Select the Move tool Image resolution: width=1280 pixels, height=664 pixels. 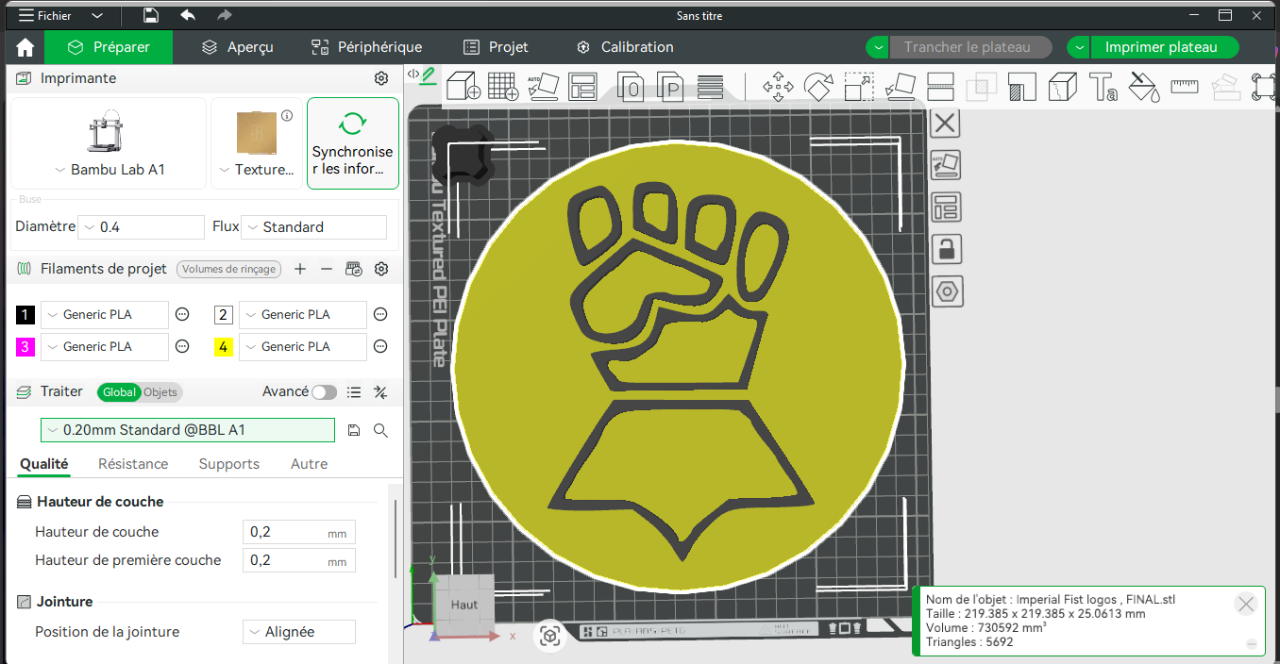click(778, 87)
